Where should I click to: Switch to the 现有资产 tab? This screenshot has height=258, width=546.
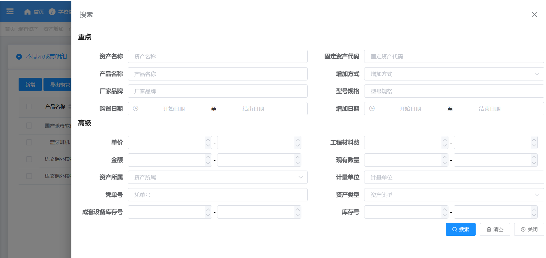(x=28, y=29)
